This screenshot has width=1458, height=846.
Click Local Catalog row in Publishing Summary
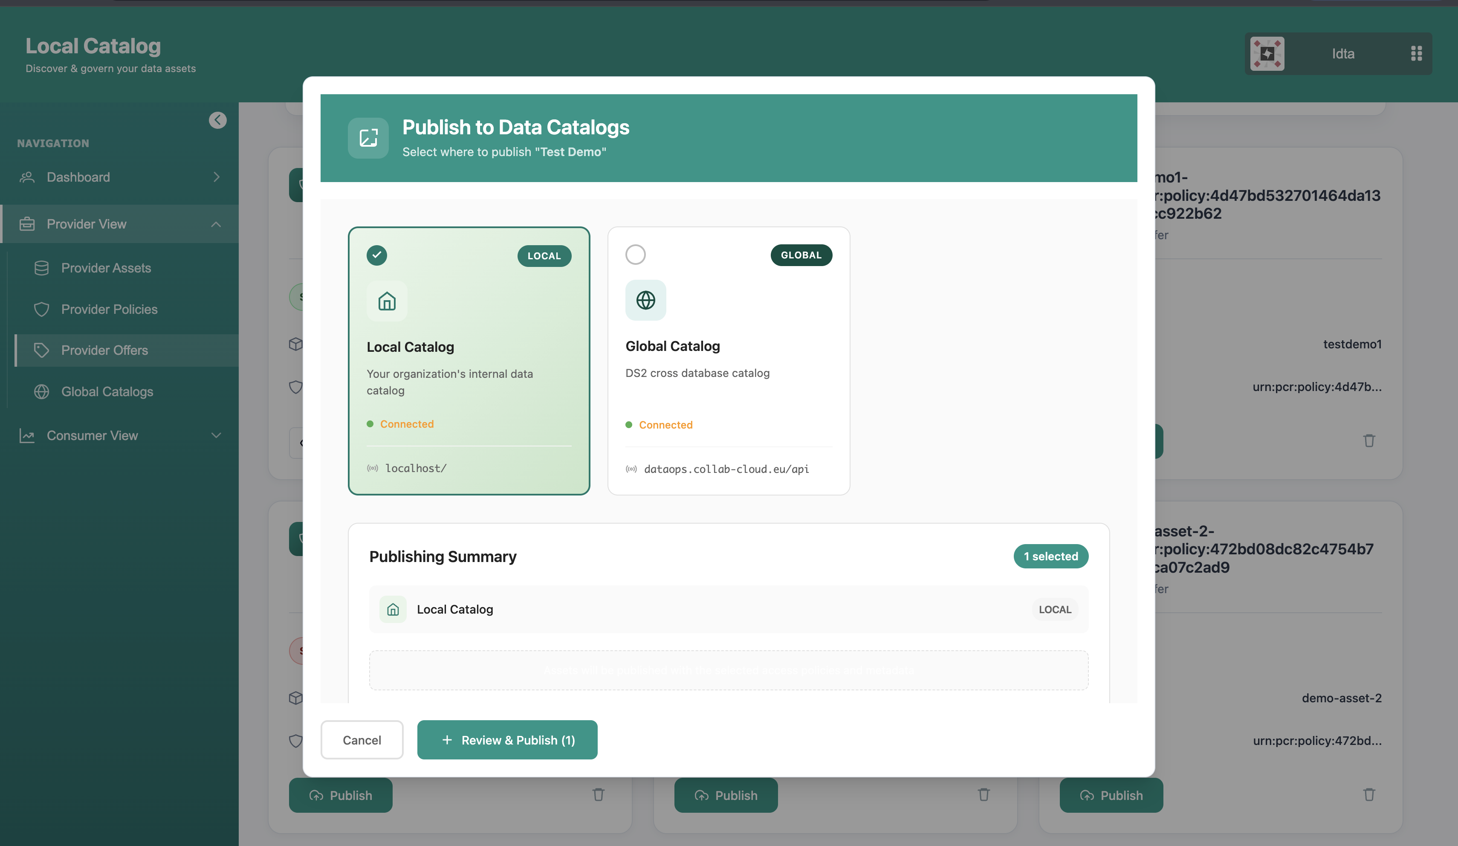(x=729, y=609)
